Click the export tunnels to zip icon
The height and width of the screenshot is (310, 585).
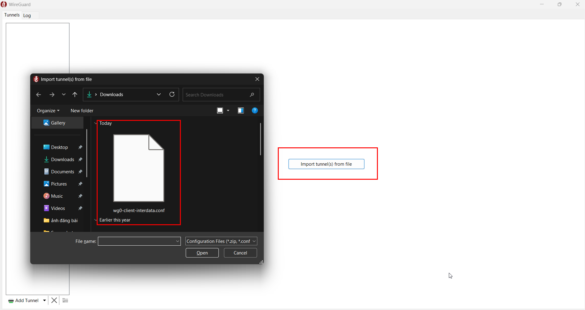pos(65,301)
